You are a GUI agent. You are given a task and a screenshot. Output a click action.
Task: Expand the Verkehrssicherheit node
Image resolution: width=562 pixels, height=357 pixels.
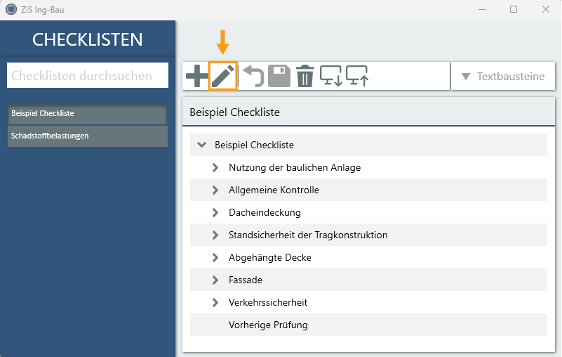point(215,302)
